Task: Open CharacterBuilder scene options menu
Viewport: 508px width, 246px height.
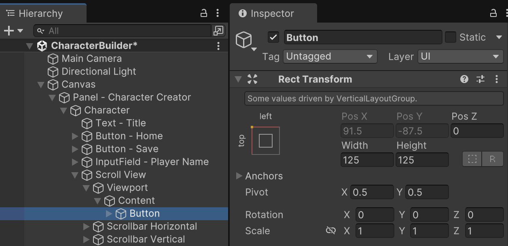Action: click(x=218, y=46)
